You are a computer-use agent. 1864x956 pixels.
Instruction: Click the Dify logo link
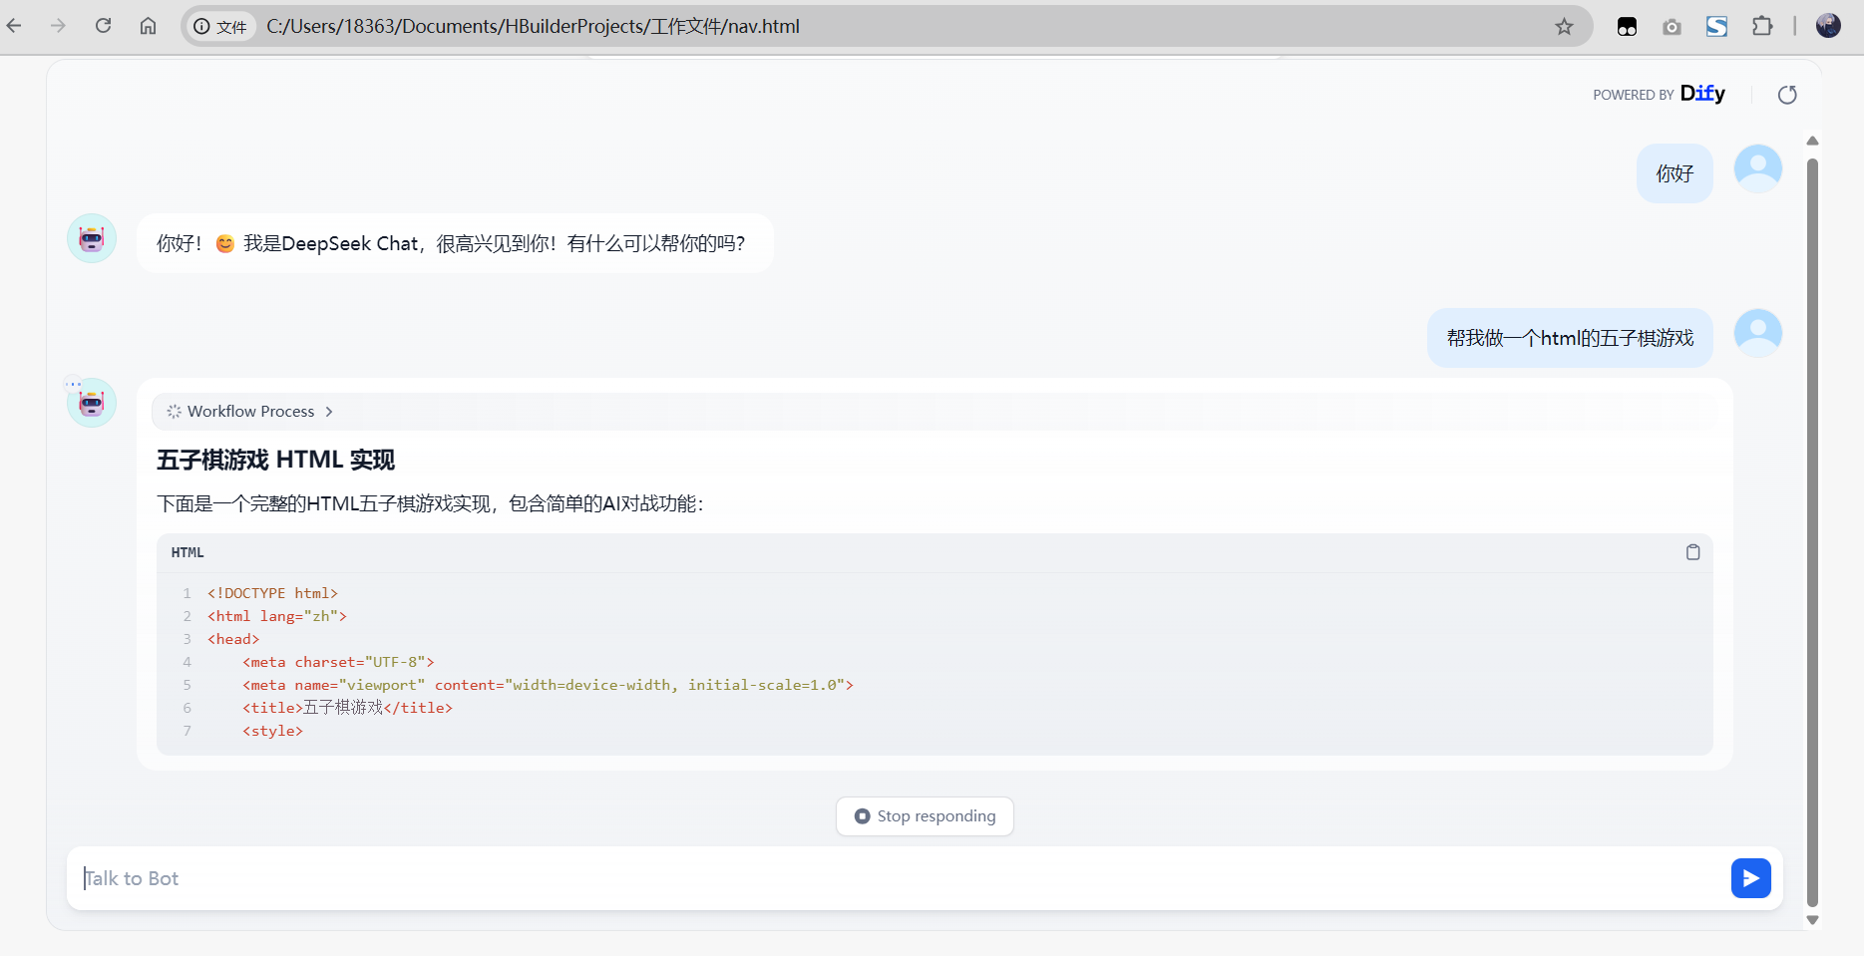pyautogui.click(x=1702, y=94)
